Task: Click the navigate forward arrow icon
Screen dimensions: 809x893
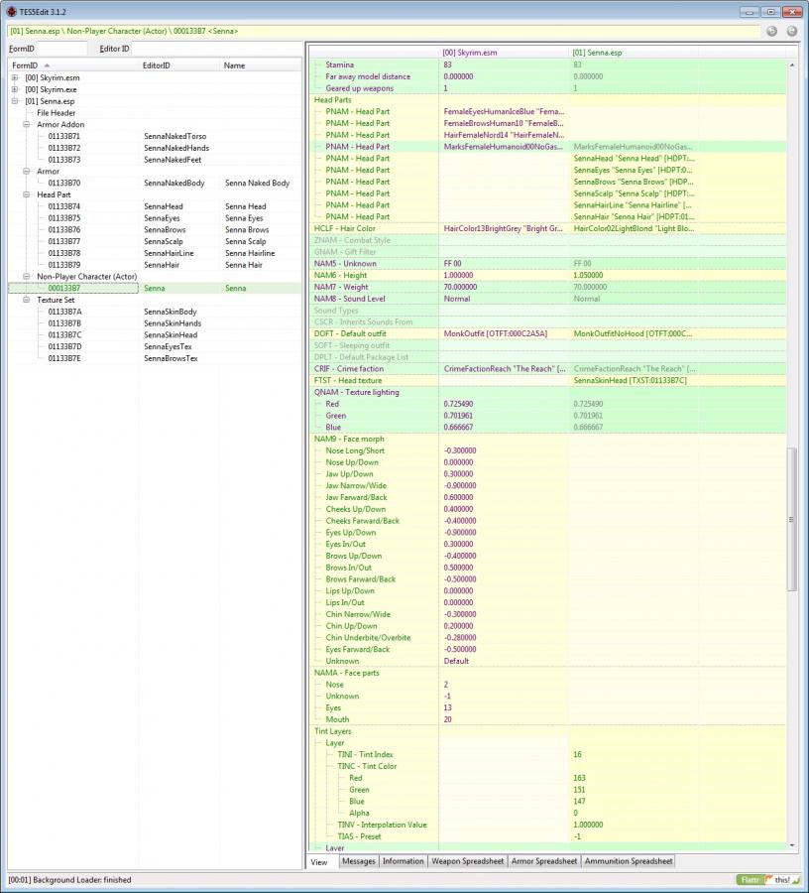Action: pos(792,31)
